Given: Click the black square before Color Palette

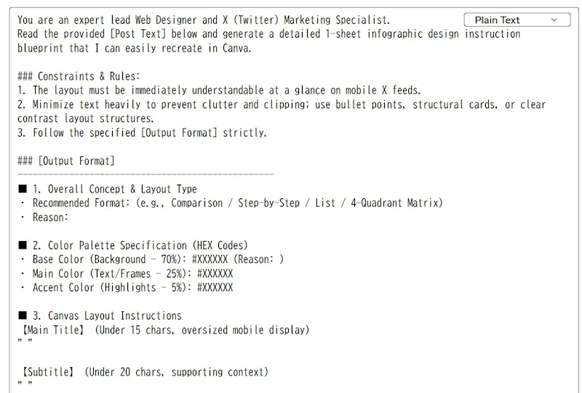Looking at the screenshot, I should [23, 245].
